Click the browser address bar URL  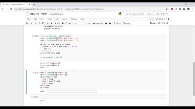click(x=61, y=9)
